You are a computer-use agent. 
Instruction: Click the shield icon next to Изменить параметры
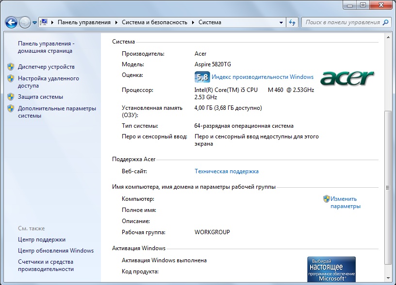click(327, 199)
